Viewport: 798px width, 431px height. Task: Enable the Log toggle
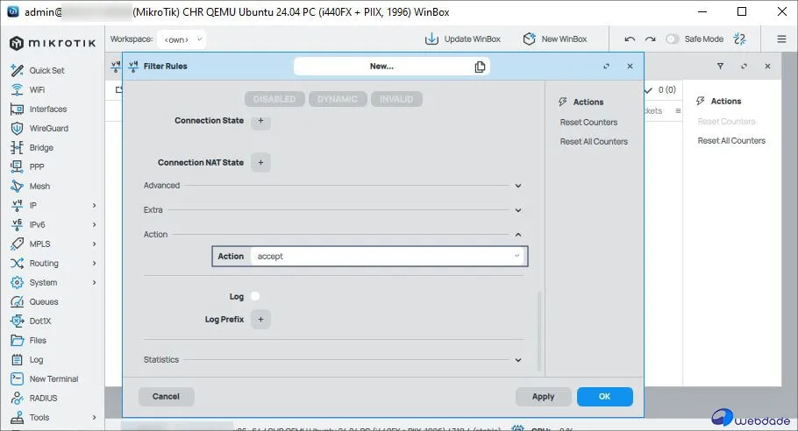click(x=255, y=297)
